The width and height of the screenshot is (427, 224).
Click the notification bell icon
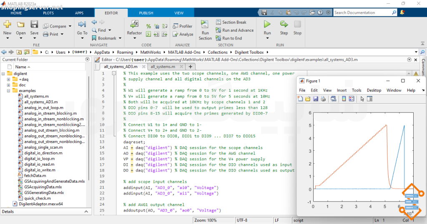coord(402,12)
